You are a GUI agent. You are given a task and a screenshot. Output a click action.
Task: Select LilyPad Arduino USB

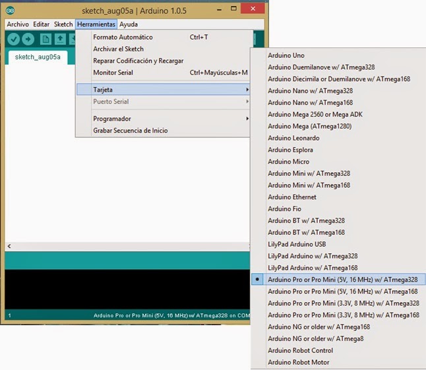pos(338,244)
